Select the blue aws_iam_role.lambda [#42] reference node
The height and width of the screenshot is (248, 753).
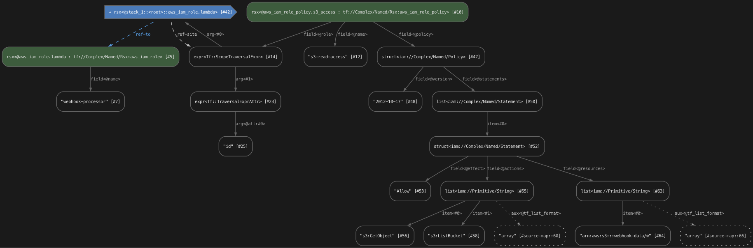pyautogui.click(x=171, y=12)
